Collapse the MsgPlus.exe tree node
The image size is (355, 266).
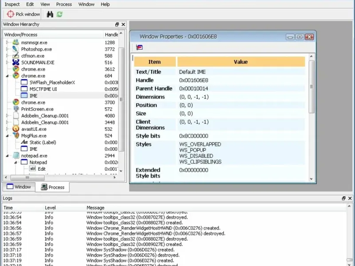pyautogui.click(x=7, y=136)
